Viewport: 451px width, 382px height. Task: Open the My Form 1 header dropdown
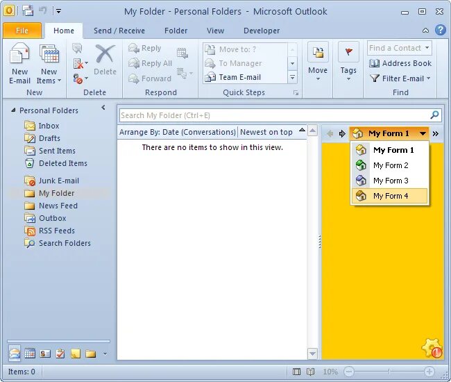pyautogui.click(x=389, y=133)
